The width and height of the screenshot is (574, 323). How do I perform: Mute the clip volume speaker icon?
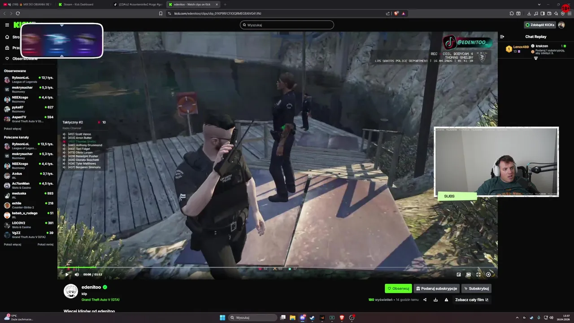[77, 275]
